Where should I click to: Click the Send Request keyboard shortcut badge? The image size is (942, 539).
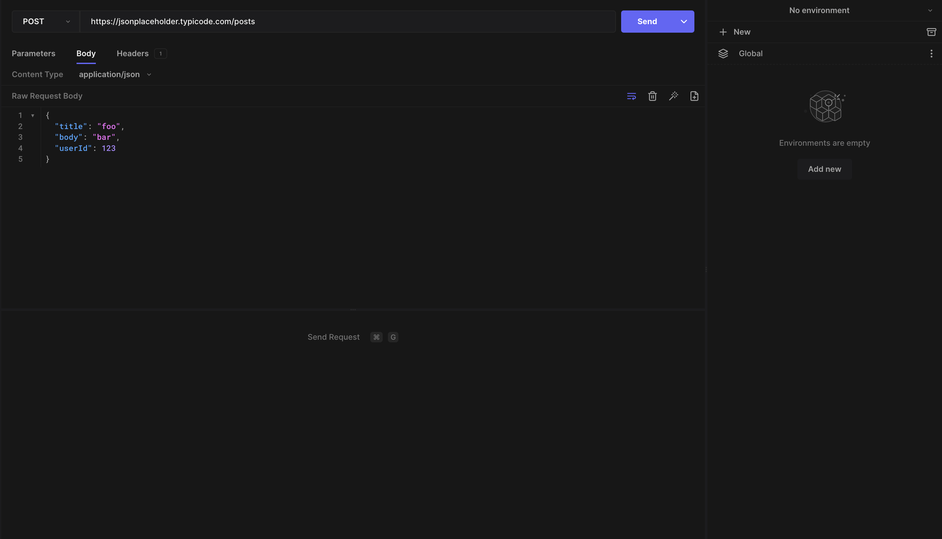pyautogui.click(x=376, y=337)
